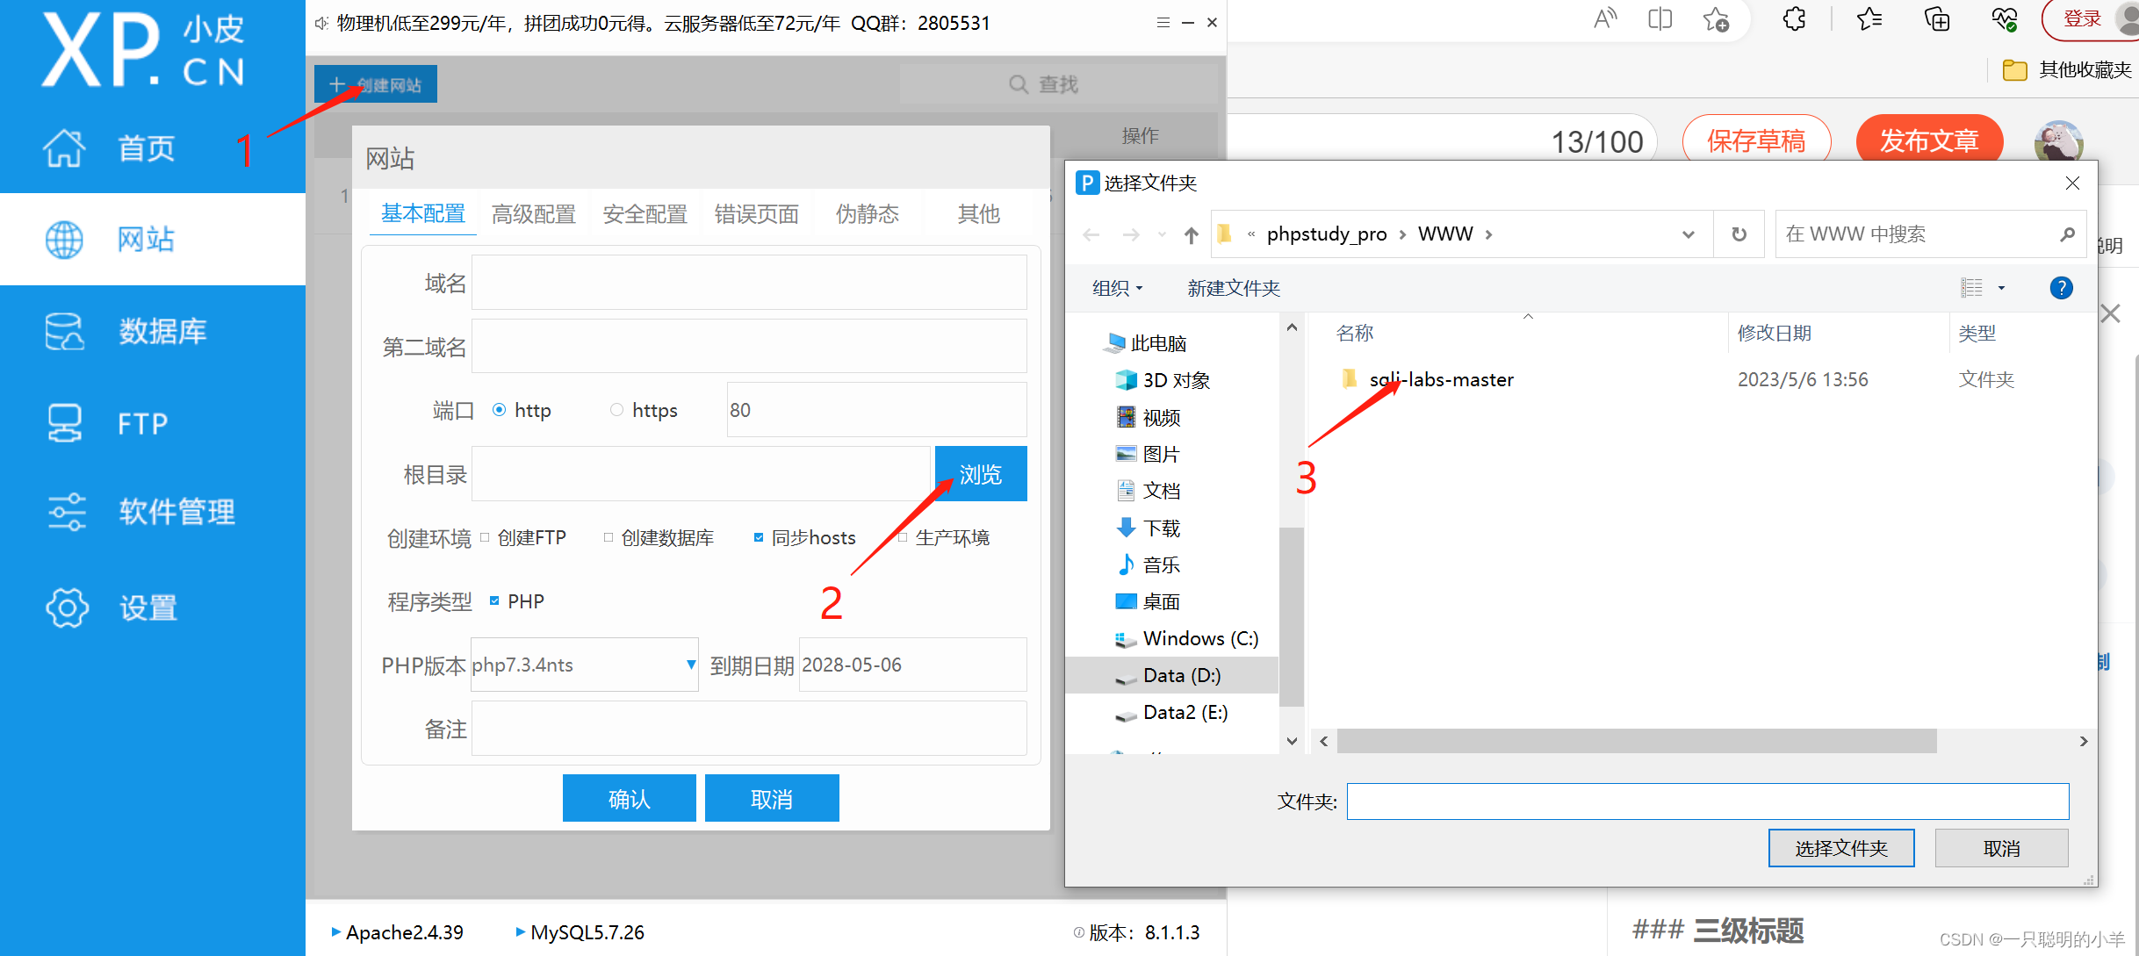This screenshot has height=956, width=2139.
Task: Switch to 其他 tab
Action: pos(979,213)
